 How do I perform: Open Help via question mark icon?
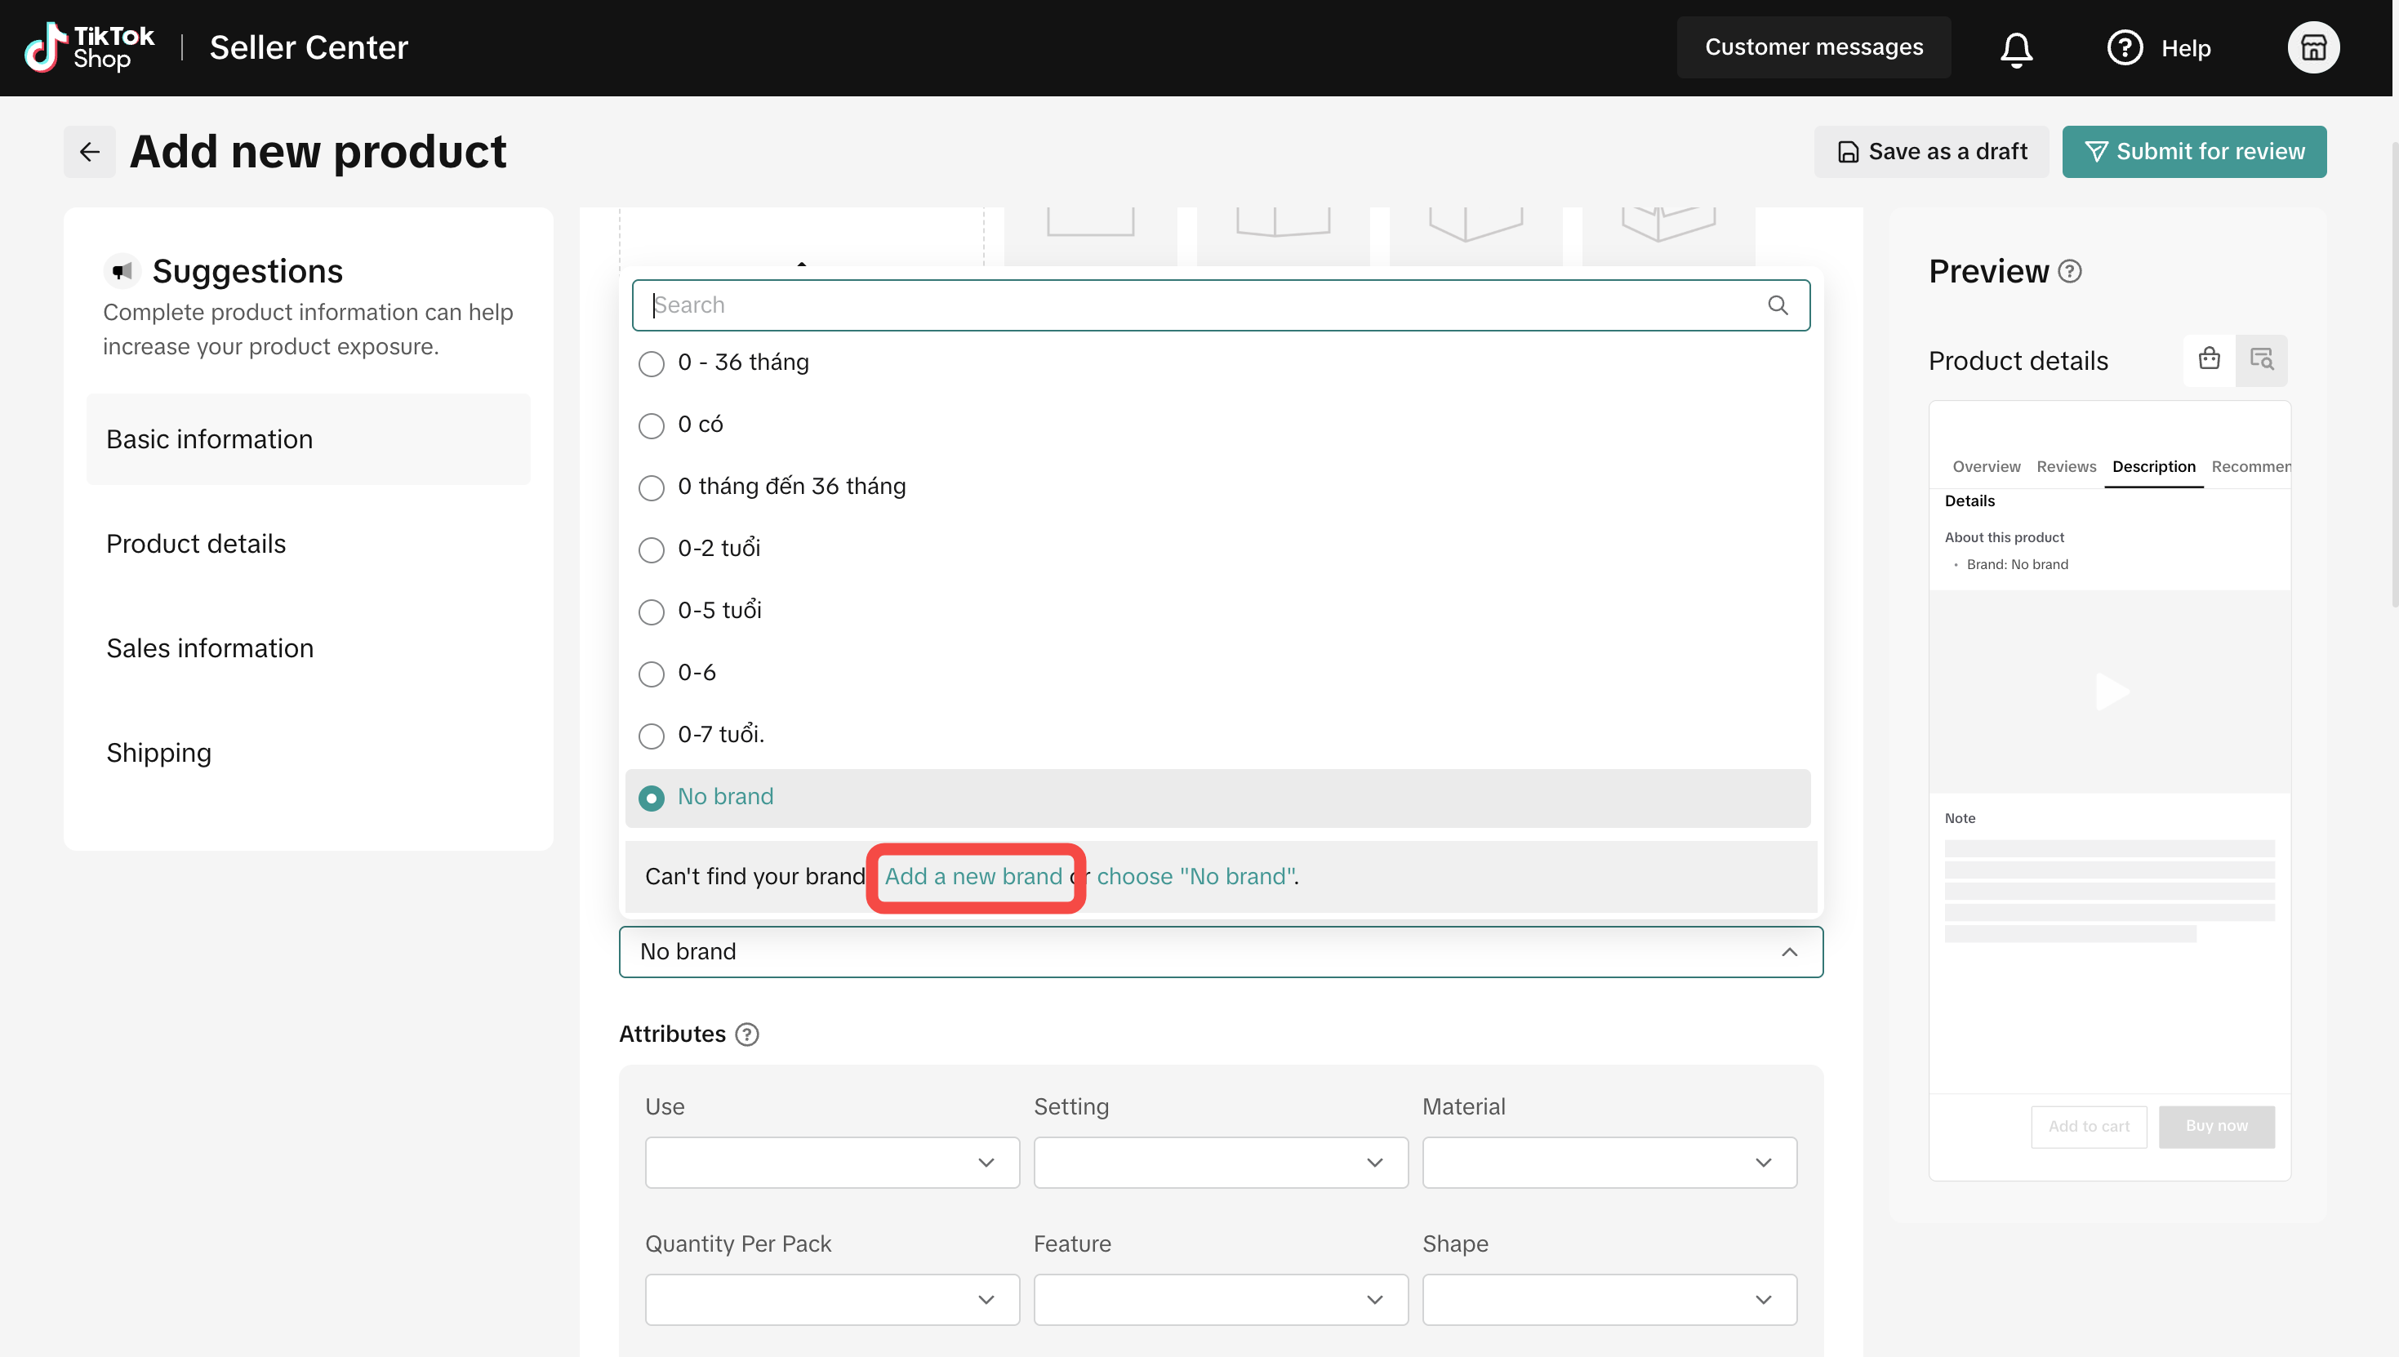click(2124, 47)
